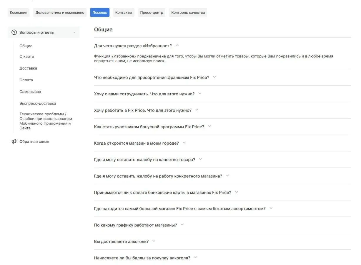Open the О карте sidebar section
Screen dimensions: 361x265
tap(27, 57)
